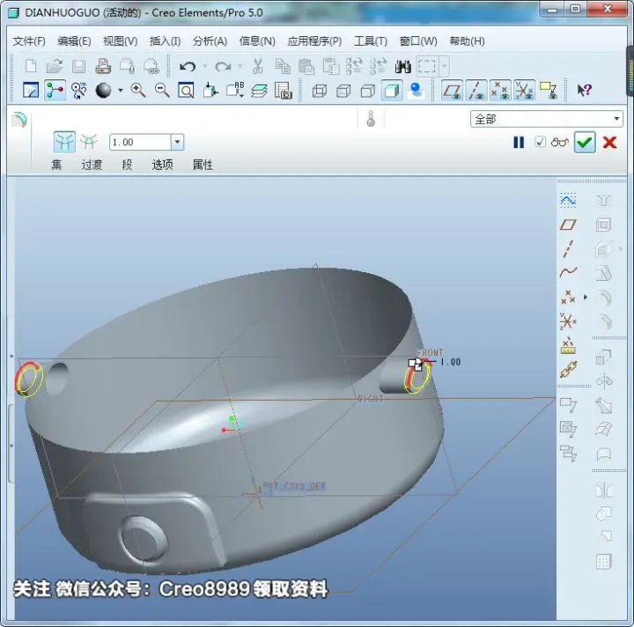Open the radius value 1.00 dropdown

coord(177,143)
